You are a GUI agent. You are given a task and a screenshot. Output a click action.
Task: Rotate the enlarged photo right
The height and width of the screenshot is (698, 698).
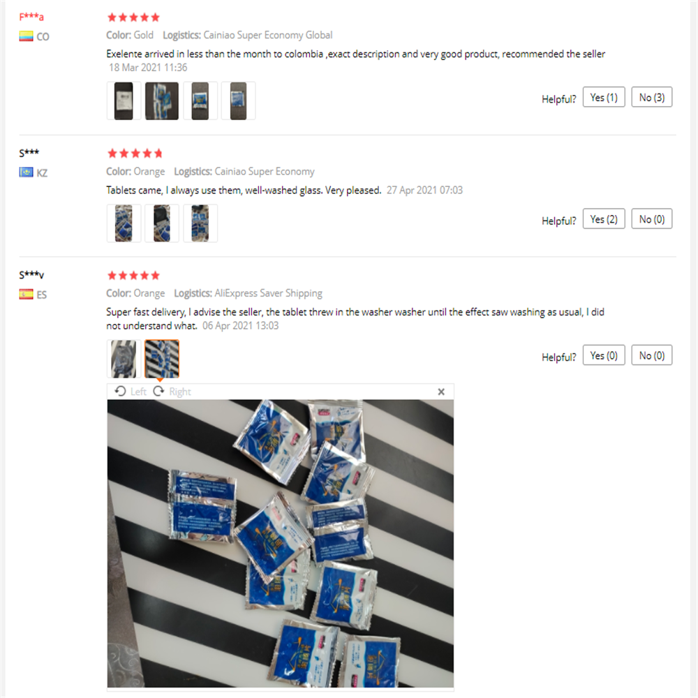[x=172, y=392]
